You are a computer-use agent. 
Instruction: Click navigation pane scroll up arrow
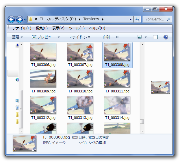[x=21, y=45]
